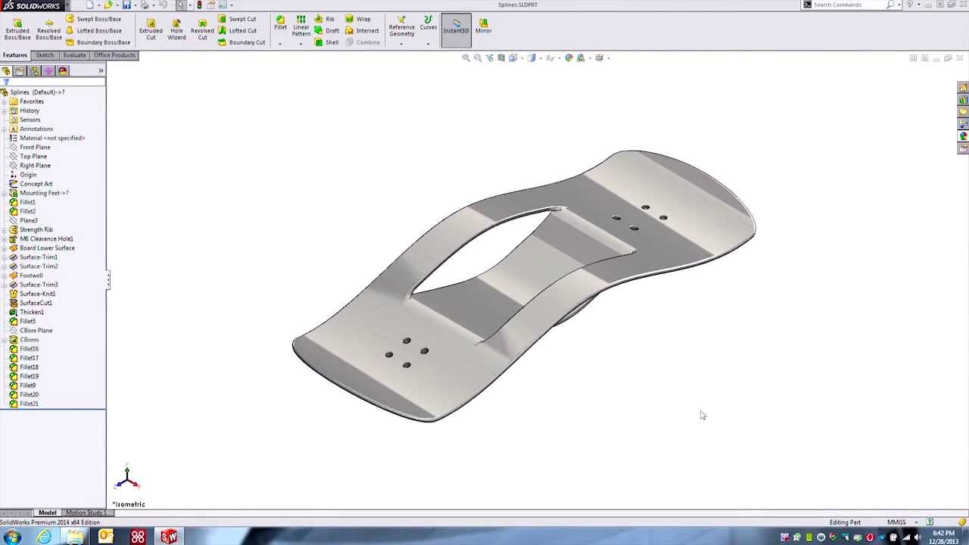Click SolidWorks icon in taskbar
Screen dimensions: 969x545
click(169, 537)
